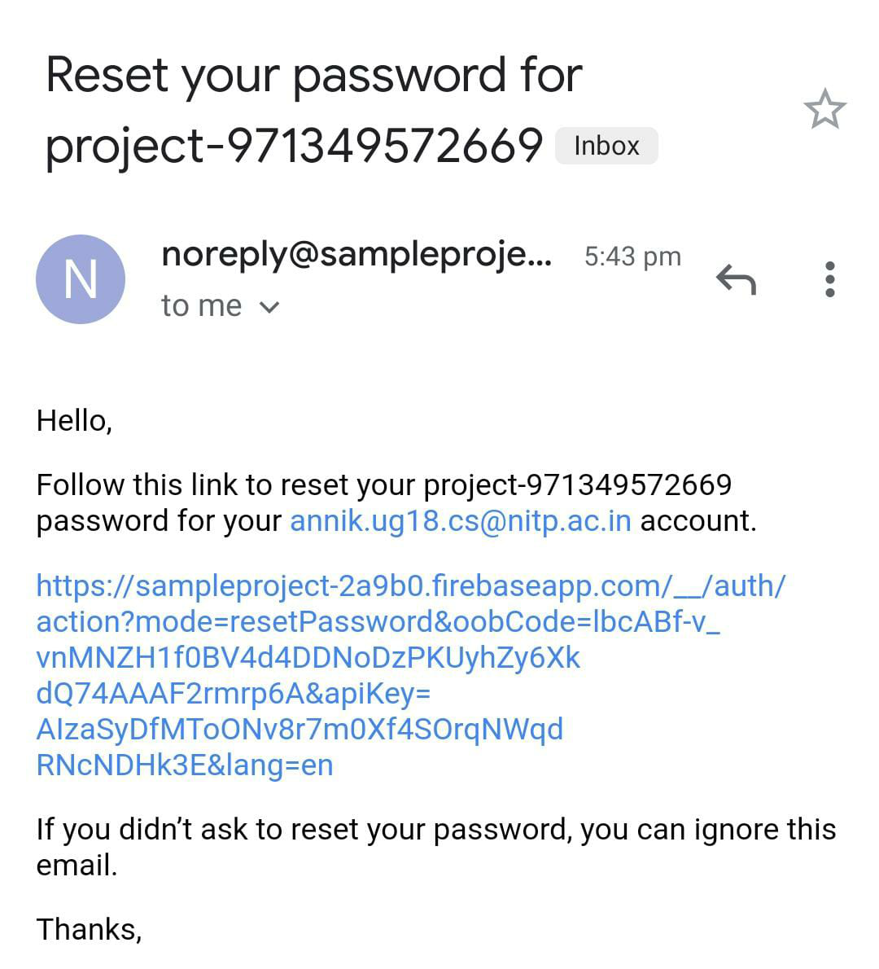Click the 'Hello,' greeting line
879x969 pixels.
coord(74,422)
